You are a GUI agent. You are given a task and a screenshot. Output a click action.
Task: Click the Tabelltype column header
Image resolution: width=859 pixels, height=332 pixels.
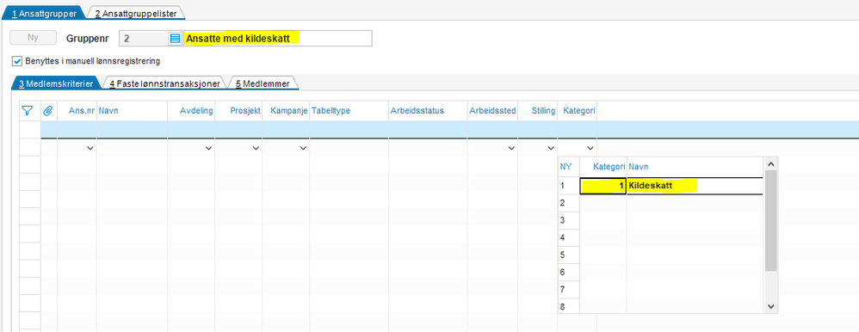(349, 111)
